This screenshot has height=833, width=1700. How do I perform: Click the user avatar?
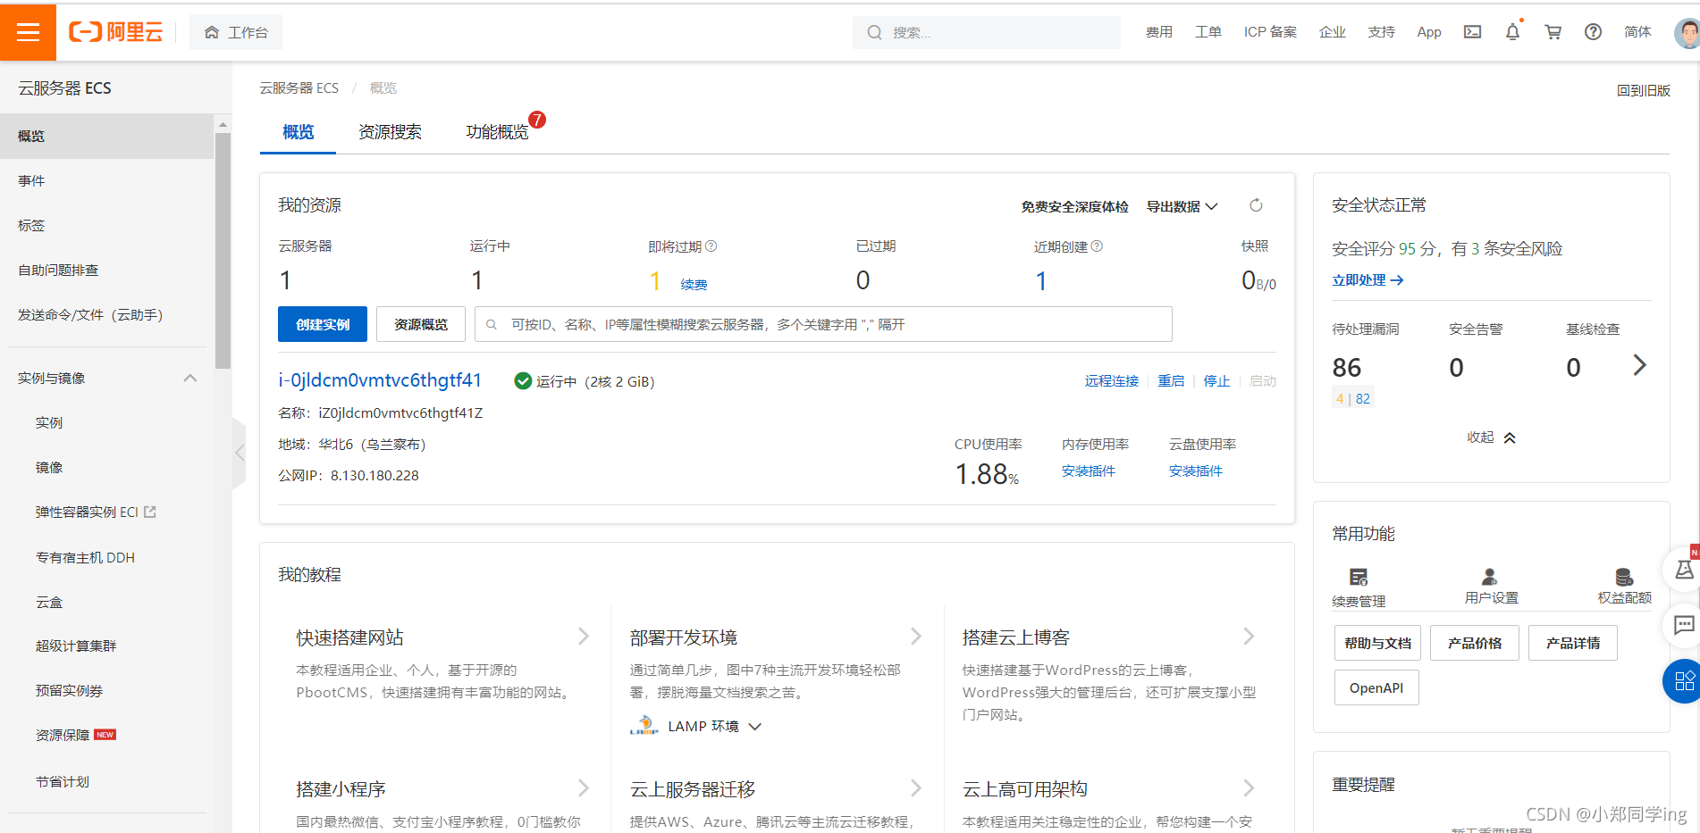coord(1687,33)
